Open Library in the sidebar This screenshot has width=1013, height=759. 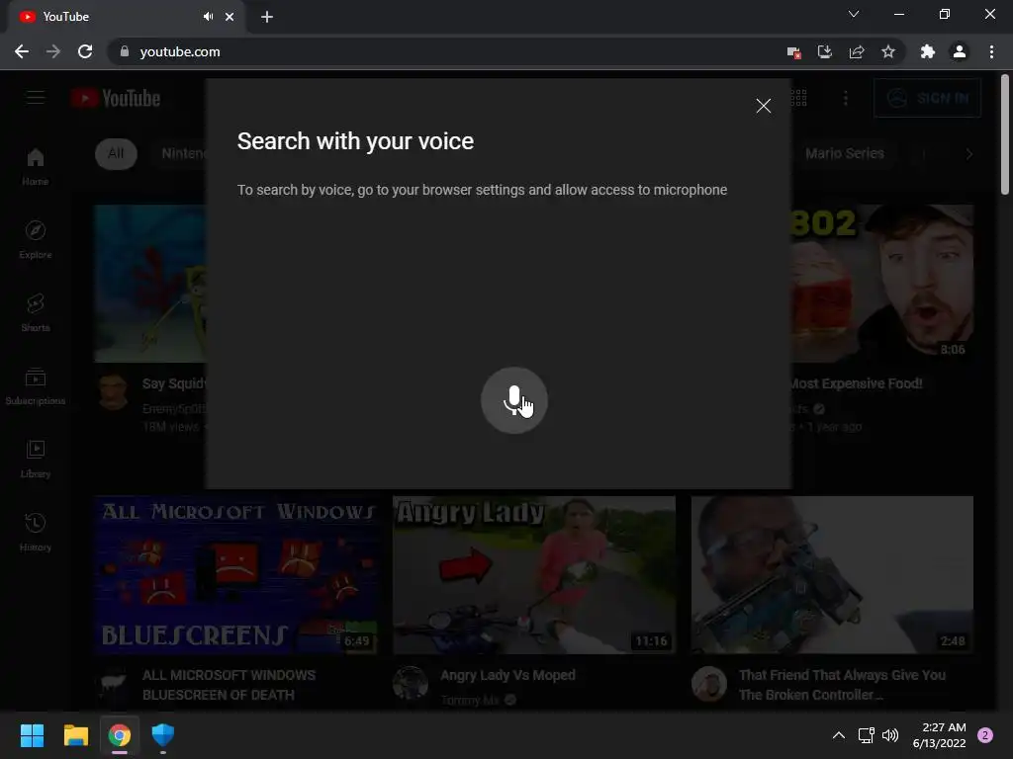tap(36, 459)
